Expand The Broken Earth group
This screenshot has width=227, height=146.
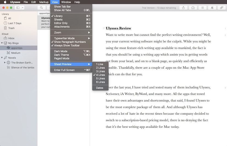[5, 63]
